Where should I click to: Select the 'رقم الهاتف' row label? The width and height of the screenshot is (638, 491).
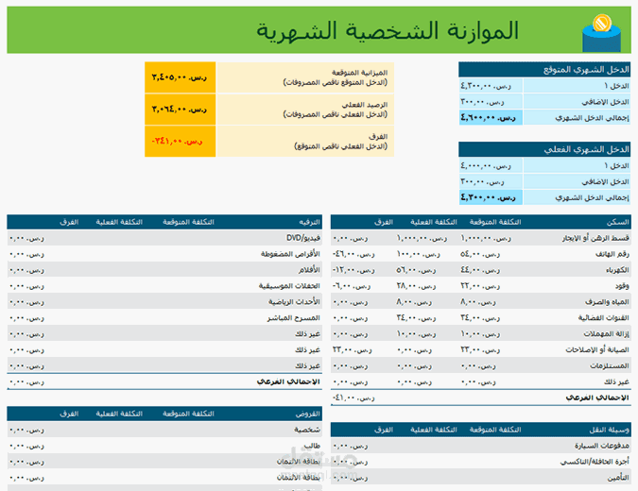point(612,254)
